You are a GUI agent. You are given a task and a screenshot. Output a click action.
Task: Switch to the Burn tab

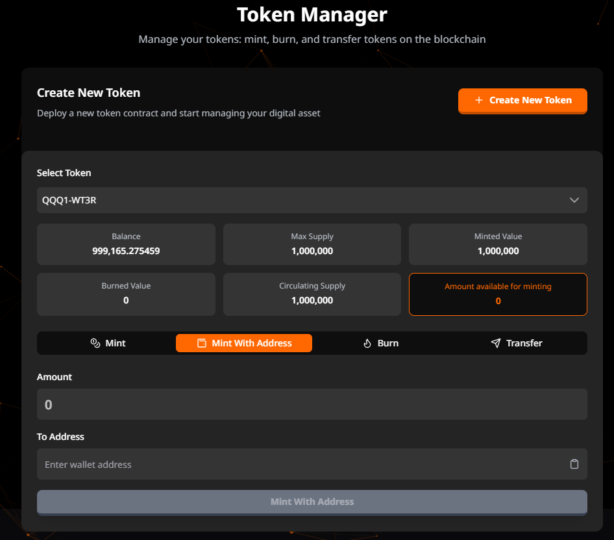[x=387, y=343]
